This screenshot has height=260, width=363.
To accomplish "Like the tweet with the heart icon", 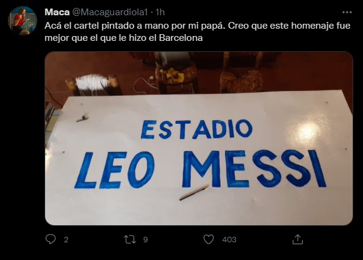I will [x=209, y=239].
